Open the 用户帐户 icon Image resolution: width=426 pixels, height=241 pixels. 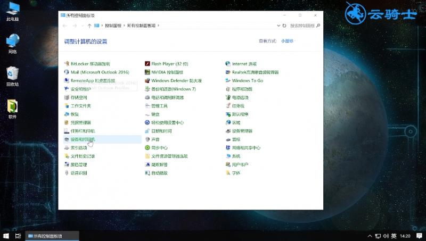228,165
